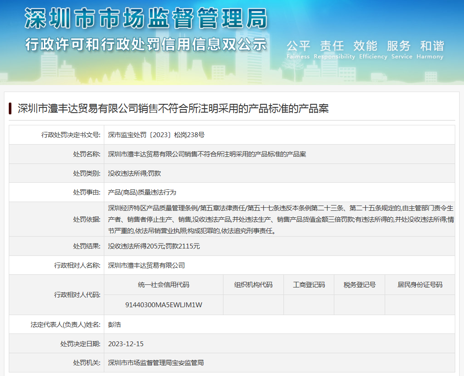Click the page heading about 澧丰达贸易有限公司 case
Screen dimensions: 464x376
pos(173,109)
